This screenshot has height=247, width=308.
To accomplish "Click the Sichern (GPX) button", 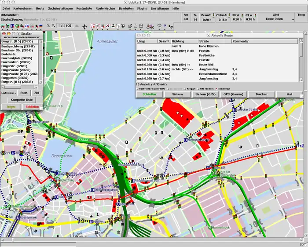I will pyautogui.click(x=205, y=94).
